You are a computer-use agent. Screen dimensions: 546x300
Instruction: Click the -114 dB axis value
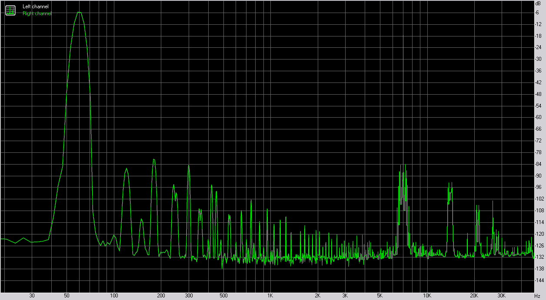coord(540,223)
